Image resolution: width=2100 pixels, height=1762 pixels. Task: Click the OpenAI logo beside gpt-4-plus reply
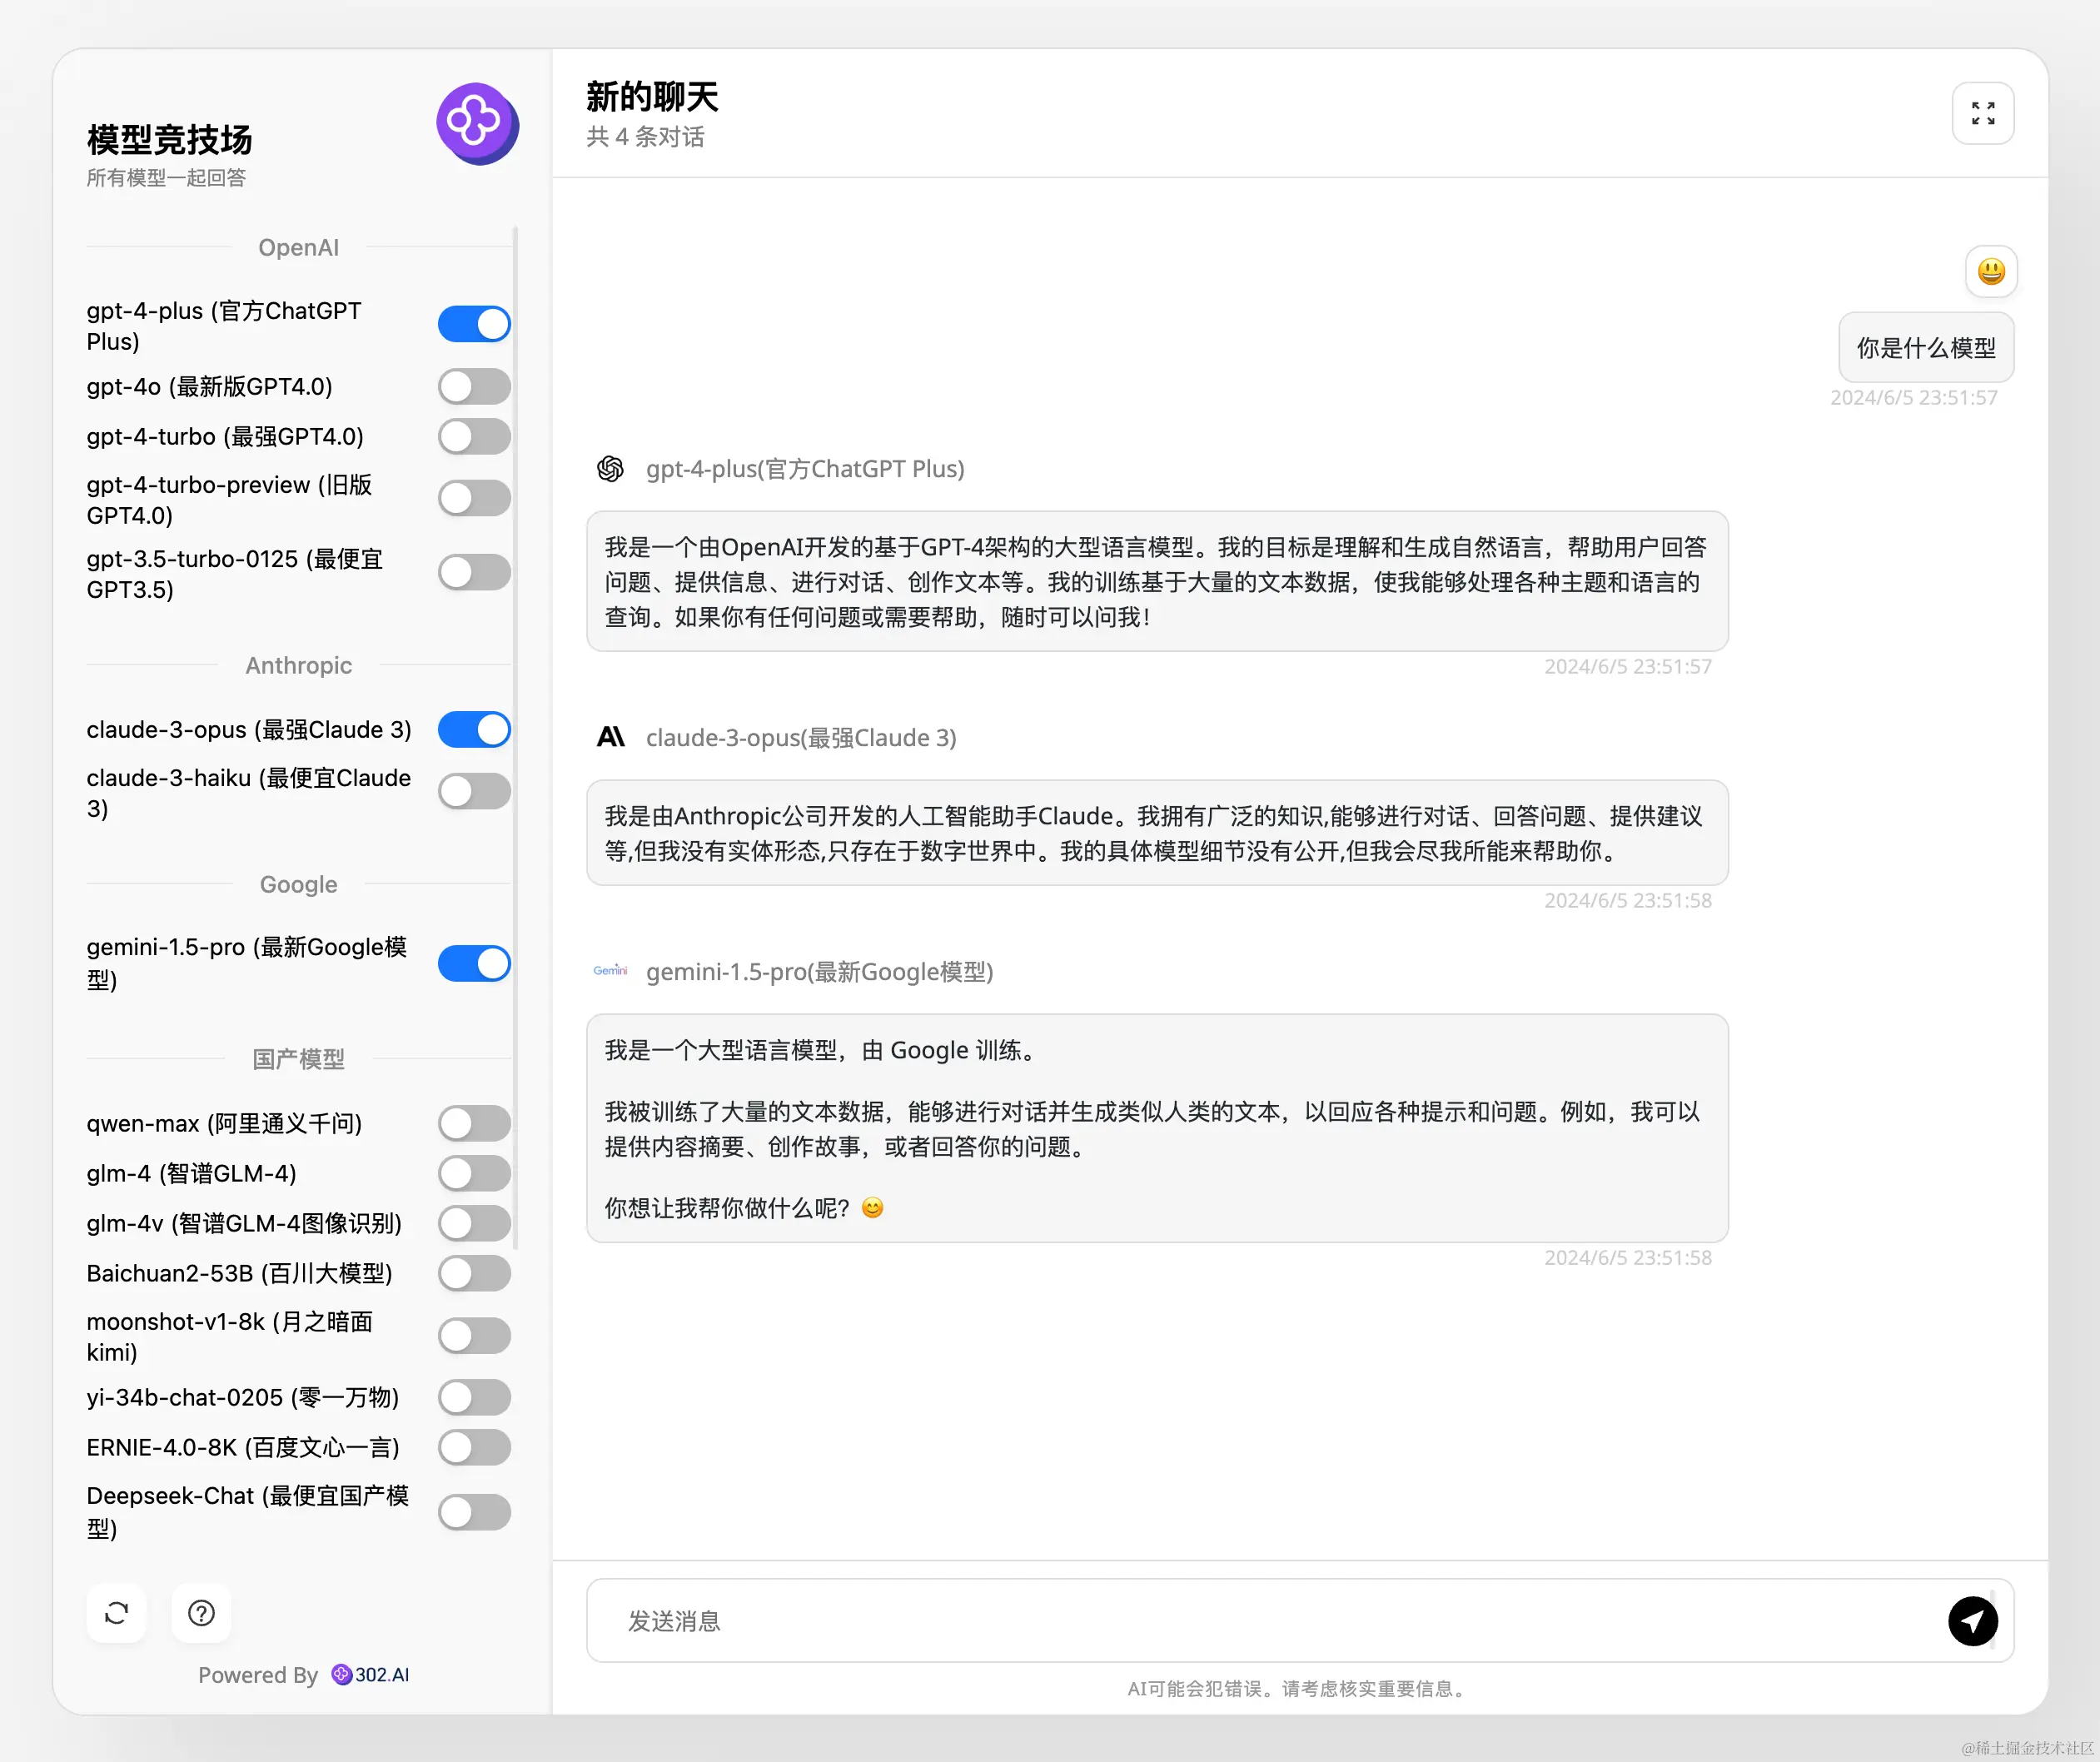pyautogui.click(x=610, y=469)
